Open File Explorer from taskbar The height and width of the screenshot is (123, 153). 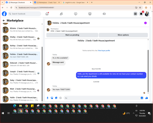pos(21,106)
